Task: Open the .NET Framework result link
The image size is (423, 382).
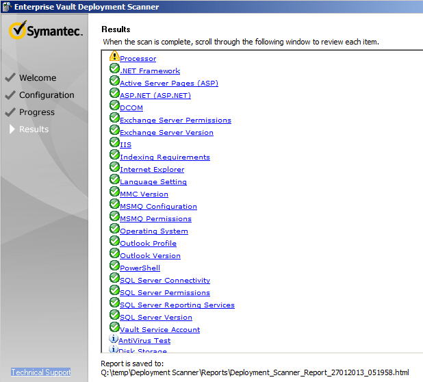Action: 150,71
